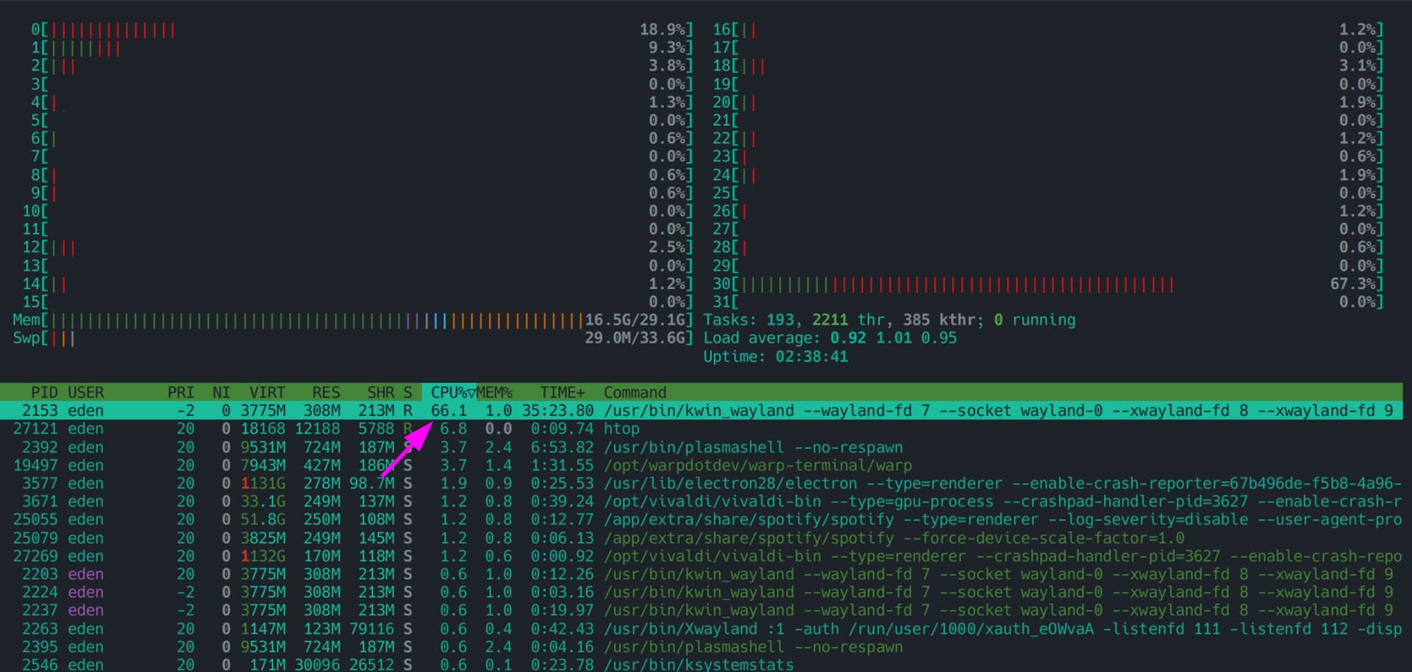Sort by the CPU% column header

coord(449,393)
